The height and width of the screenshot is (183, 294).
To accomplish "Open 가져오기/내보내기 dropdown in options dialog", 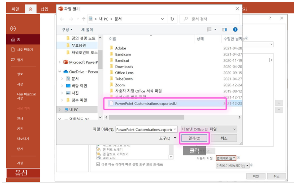I will 233,165.
